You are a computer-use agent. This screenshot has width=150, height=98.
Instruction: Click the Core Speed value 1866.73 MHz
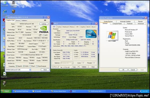tap(66, 52)
